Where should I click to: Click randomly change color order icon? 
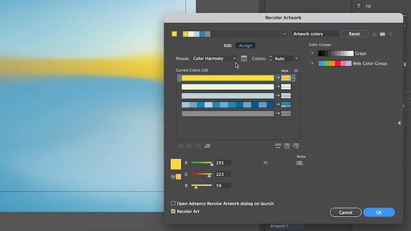coord(278,146)
